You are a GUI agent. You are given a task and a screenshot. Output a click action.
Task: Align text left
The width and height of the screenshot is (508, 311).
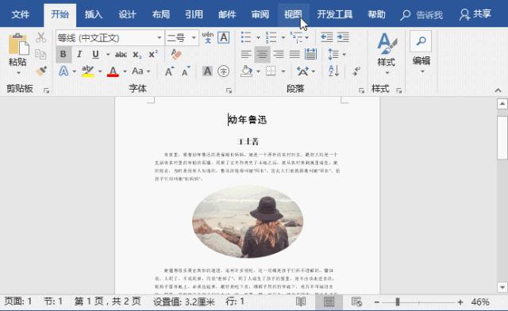246,55
